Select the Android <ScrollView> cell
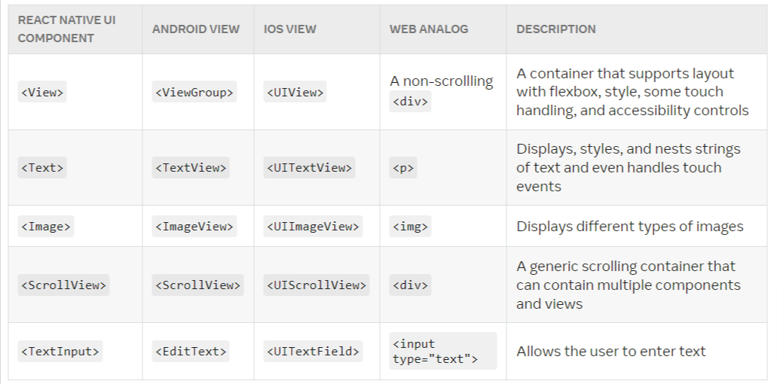This screenshot has height=384, width=777. (x=197, y=285)
